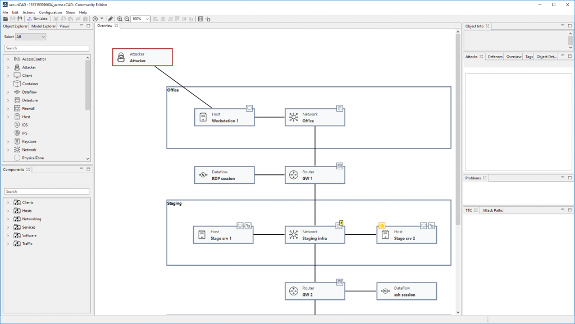Screen dimensions: 575x324
Task: Click the yellow badge on Staging infra
Action: 341,223
